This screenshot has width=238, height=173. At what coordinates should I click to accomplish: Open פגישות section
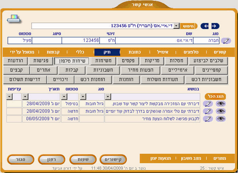pos(40,61)
